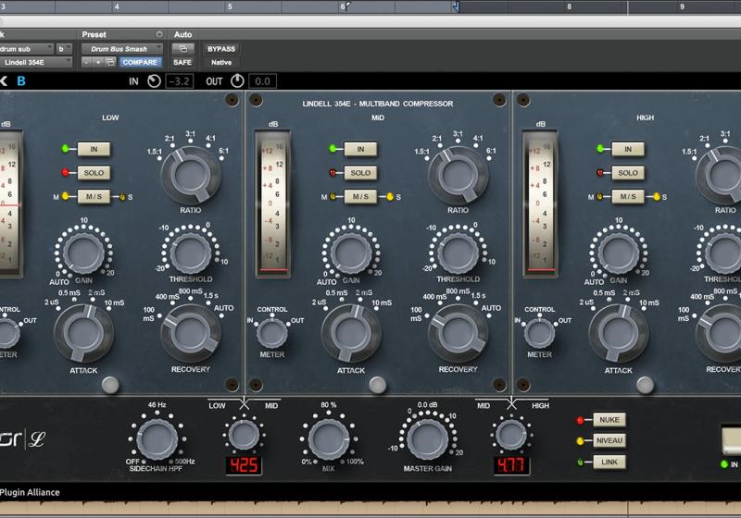Click the round grey button under HIGH band
This screenshot has width=741, height=518.
pos(645,385)
